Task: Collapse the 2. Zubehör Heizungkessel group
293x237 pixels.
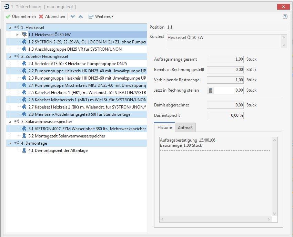Action: [10, 56]
